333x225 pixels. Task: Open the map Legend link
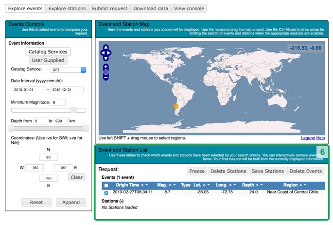coord(308,138)
